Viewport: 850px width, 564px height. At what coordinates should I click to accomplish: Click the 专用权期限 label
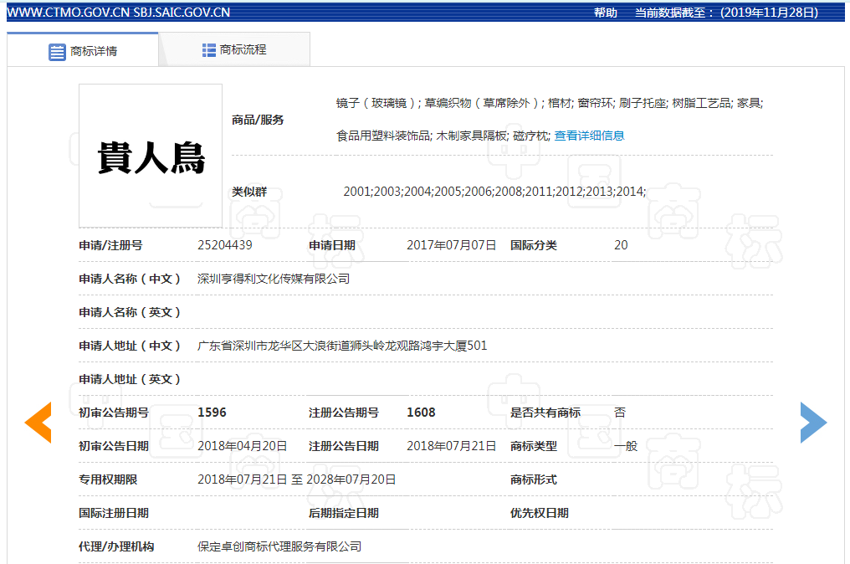pos(108,479)
